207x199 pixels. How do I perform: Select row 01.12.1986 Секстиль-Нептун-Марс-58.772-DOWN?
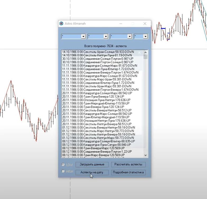103,138
